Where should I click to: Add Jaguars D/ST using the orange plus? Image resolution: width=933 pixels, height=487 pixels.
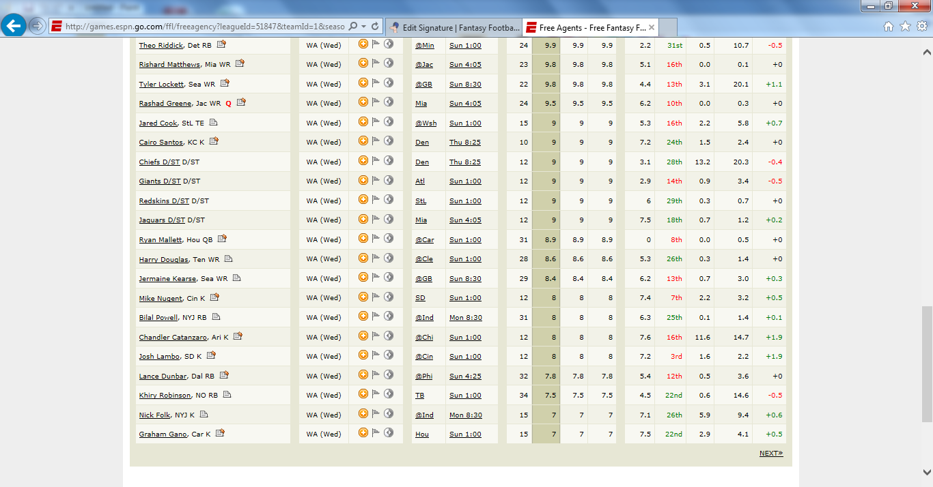(363, 219)
